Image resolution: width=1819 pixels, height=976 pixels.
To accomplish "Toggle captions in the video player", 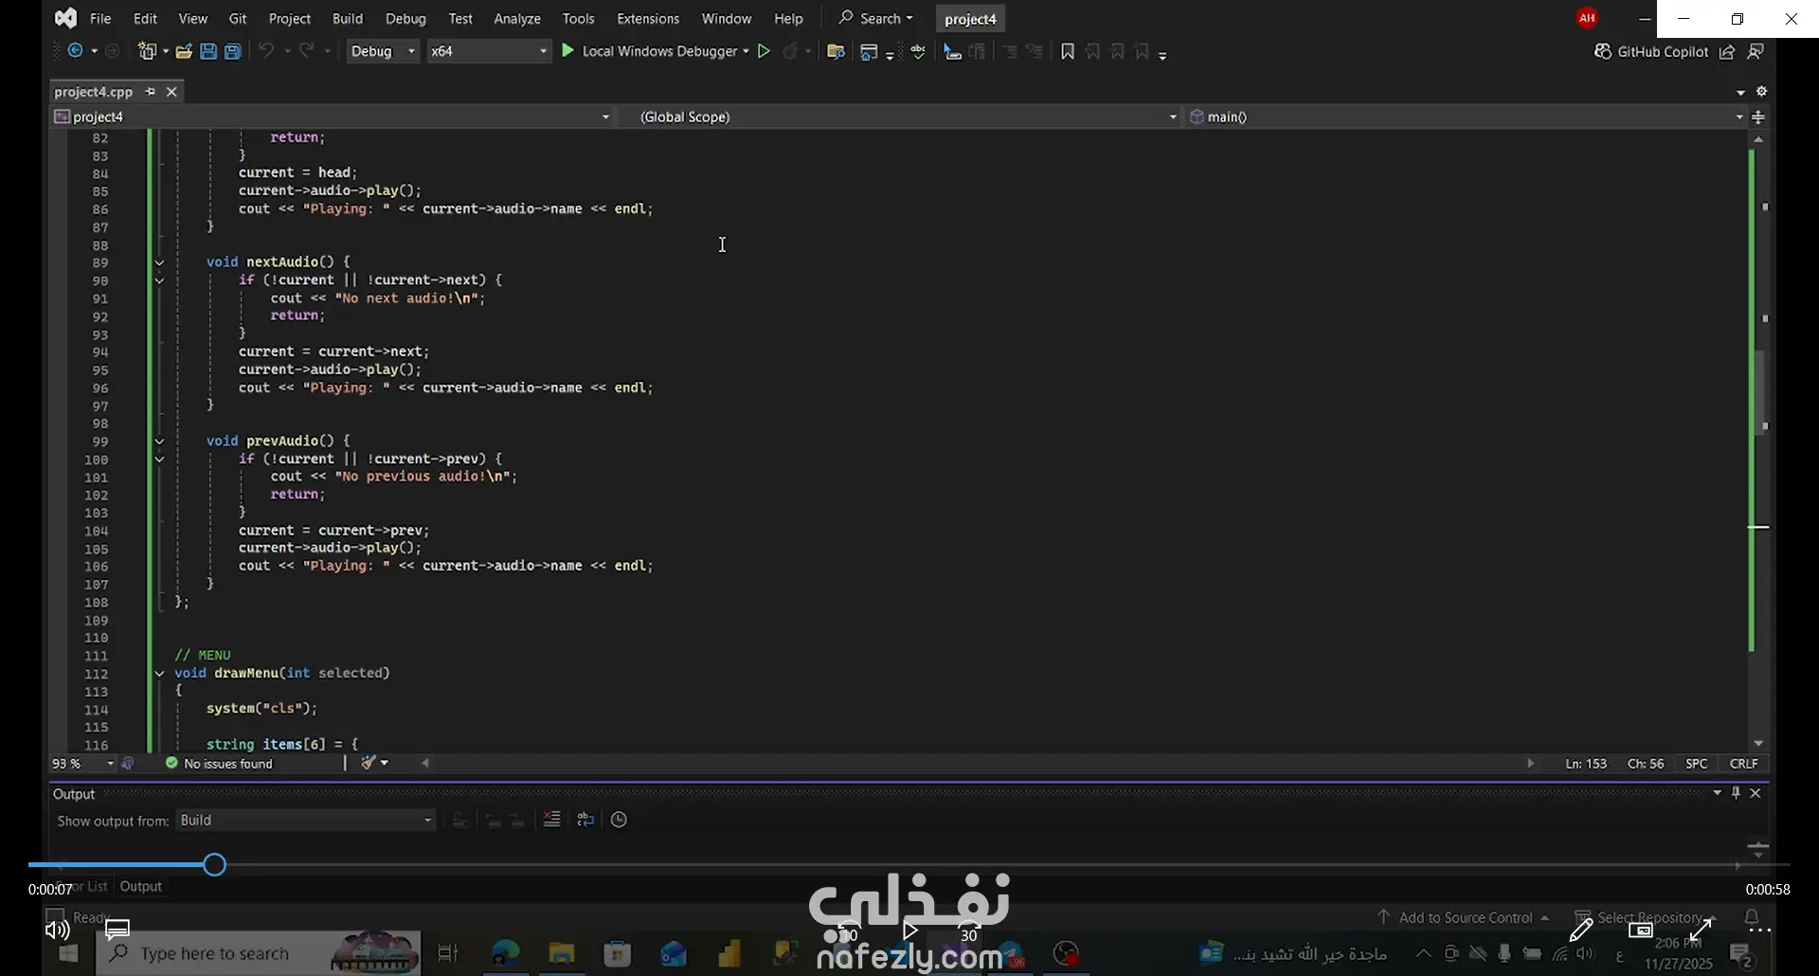I will coord(117,931).
